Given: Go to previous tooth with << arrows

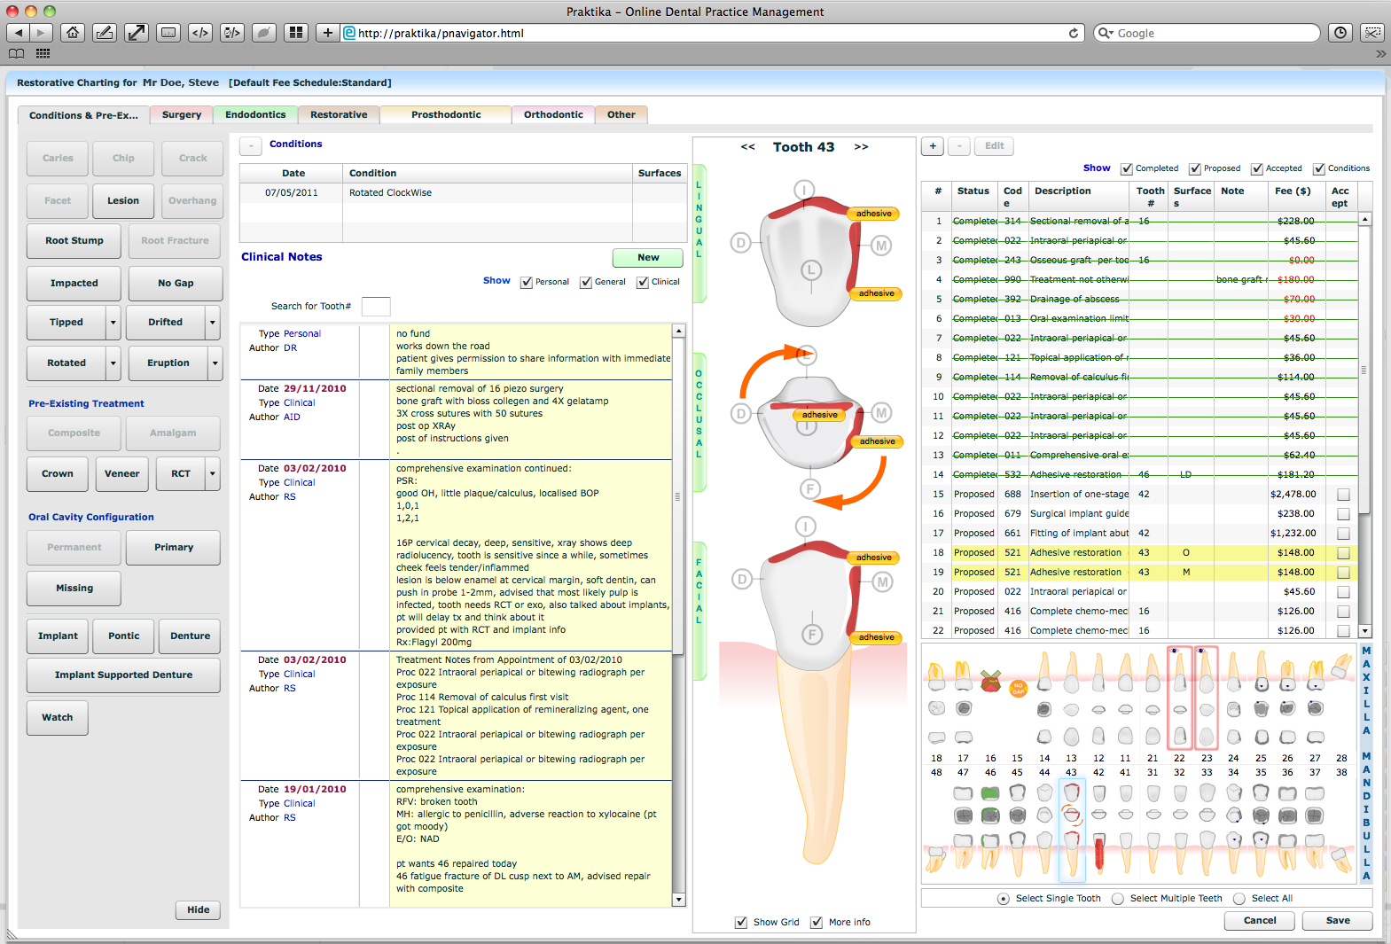Looking at the screenshot, I should (x=747, y=147).
